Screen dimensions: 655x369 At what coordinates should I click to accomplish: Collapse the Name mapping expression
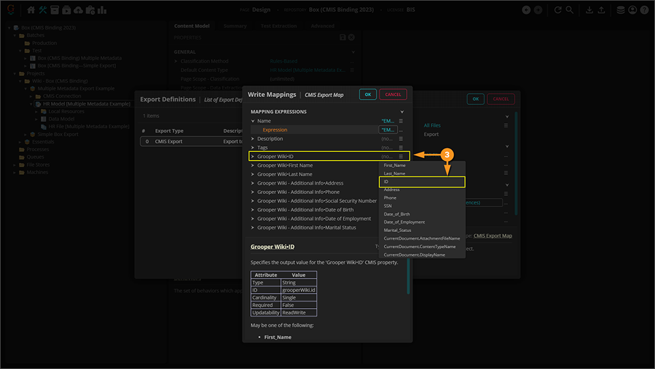253,121
